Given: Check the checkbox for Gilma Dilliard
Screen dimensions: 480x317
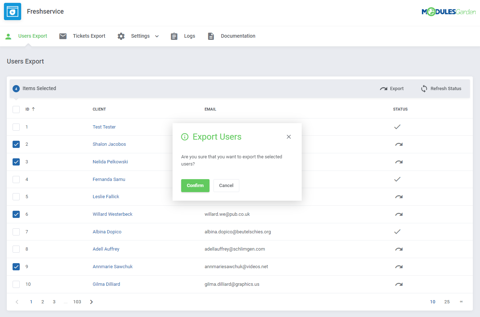Looking at the screenshot, I should pos(16,284).
